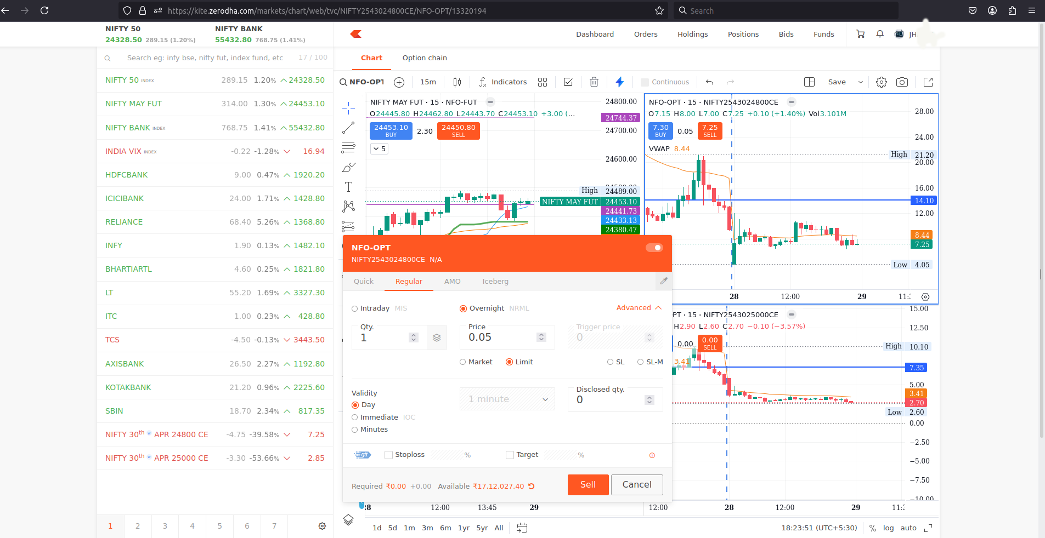The image size is (1045, 538).
Task: Adjust the Qty stepper arrows
Action: pyautogui.click(x=414, y=337)
